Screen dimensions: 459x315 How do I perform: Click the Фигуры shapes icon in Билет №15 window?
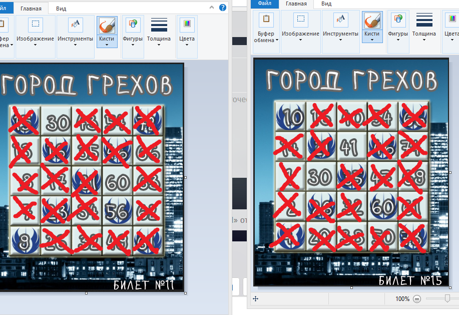(398, 21)
